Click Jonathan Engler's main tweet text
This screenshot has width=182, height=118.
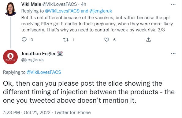pos(89,92)
